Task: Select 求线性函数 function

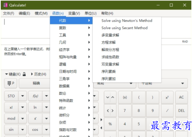Action: (127, 57)
